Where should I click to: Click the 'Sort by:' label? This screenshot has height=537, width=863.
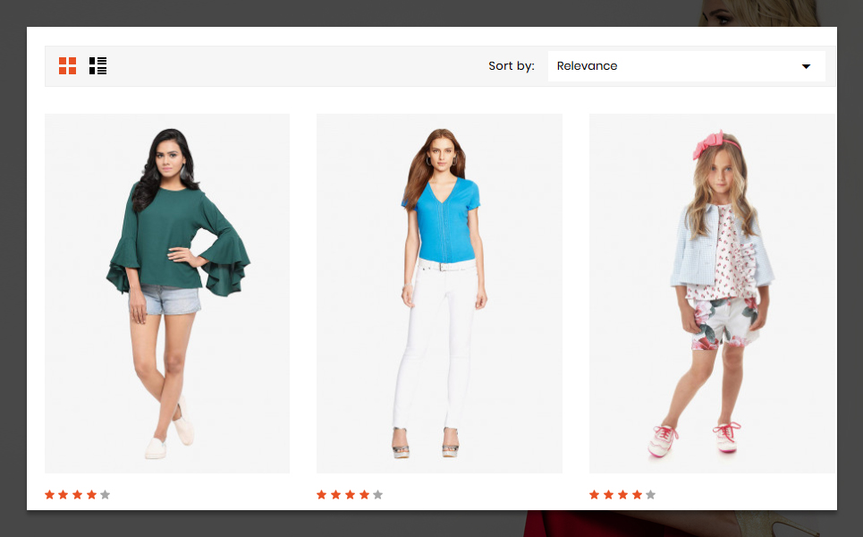[x=512, y=66]
